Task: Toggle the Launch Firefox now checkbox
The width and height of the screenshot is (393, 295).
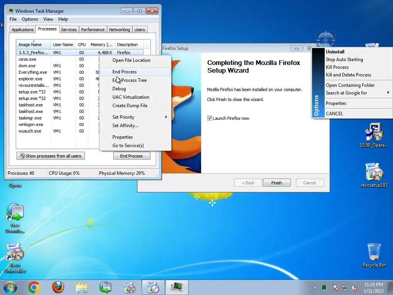Action: coord(210,118)
